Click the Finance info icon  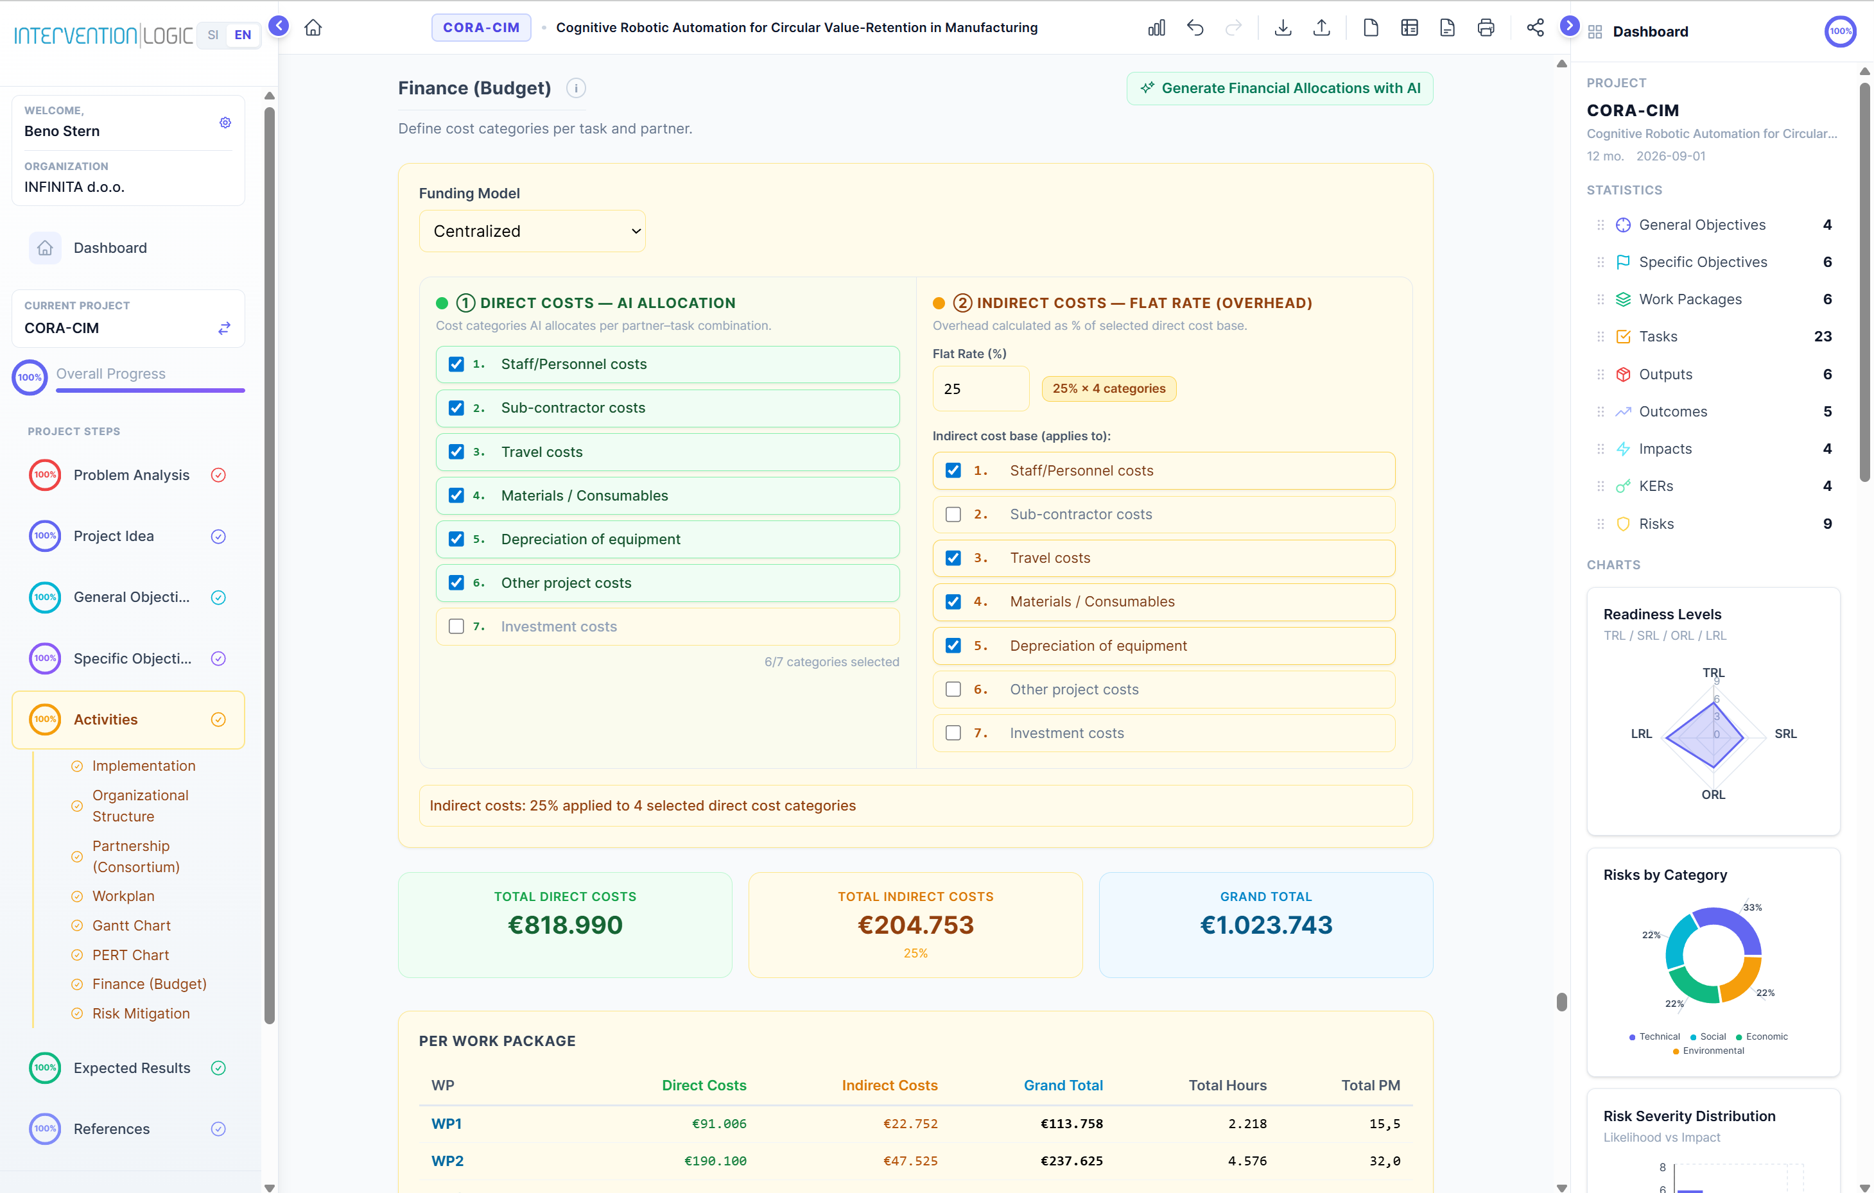coord(576,88)
